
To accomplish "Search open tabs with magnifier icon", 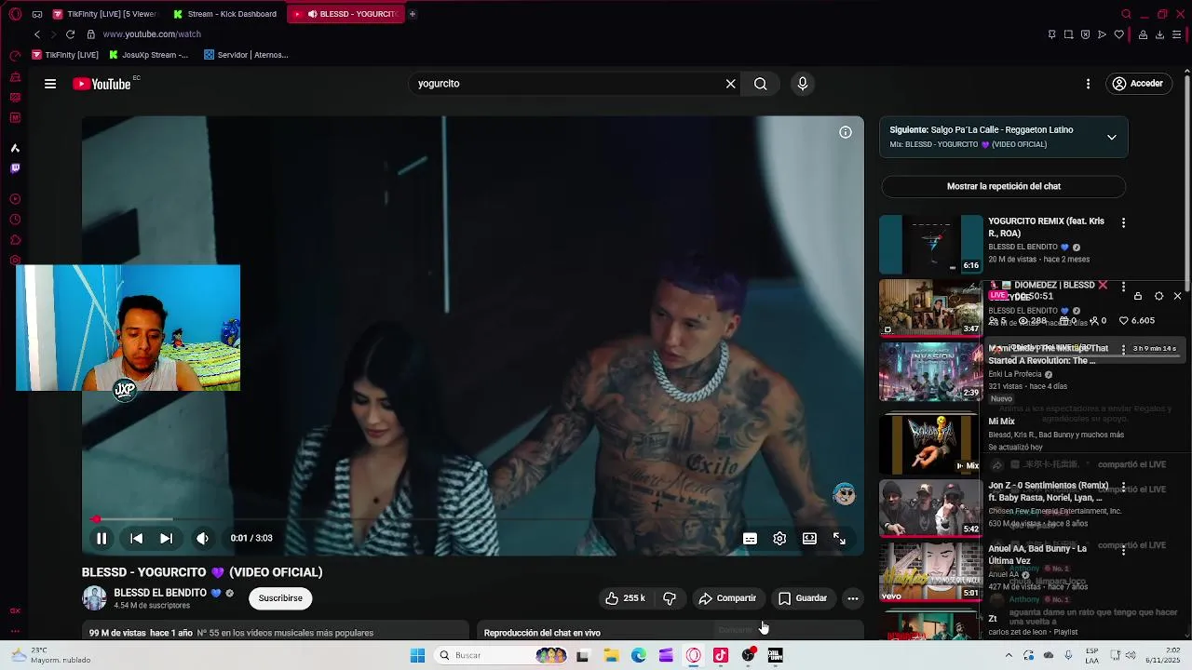I will 1126,14.
